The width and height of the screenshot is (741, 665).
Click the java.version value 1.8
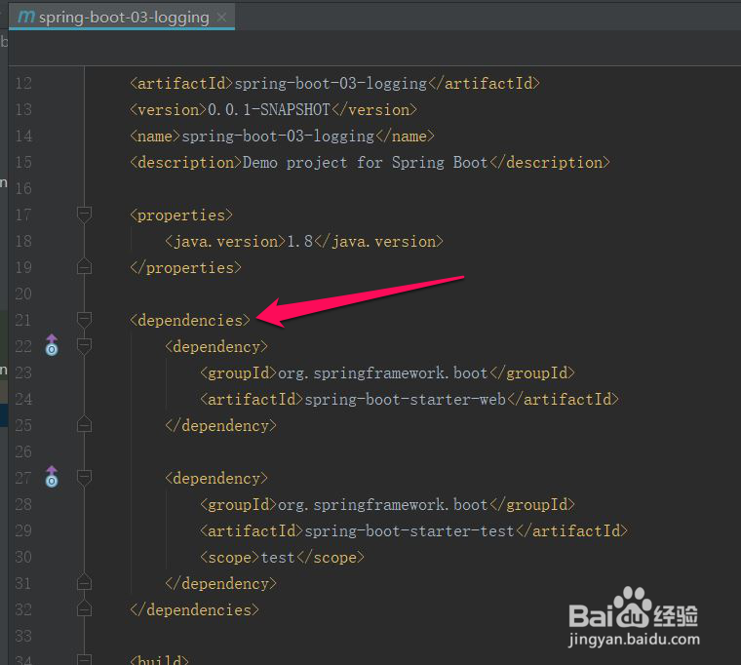(x=300, y=242)
